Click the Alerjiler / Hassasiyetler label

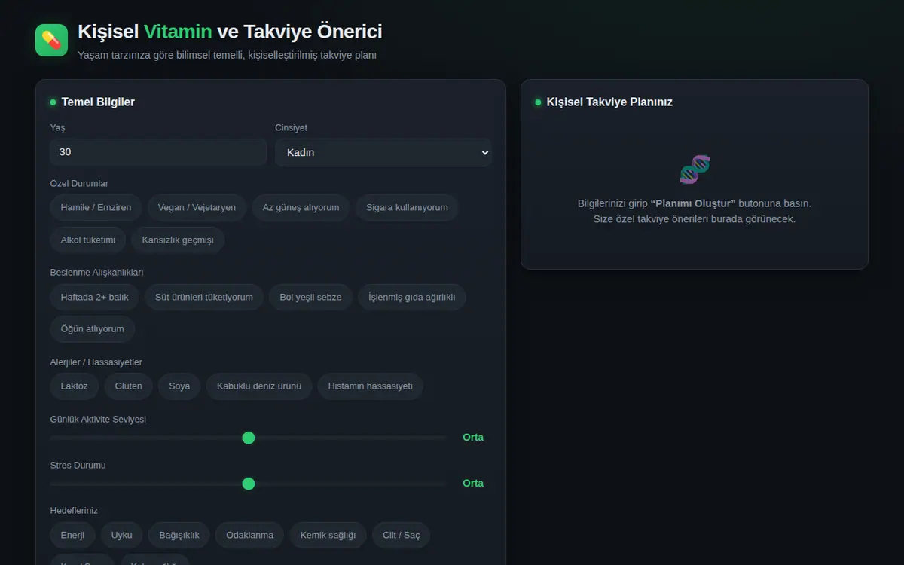pyautogui.click(x=96, y=362)
